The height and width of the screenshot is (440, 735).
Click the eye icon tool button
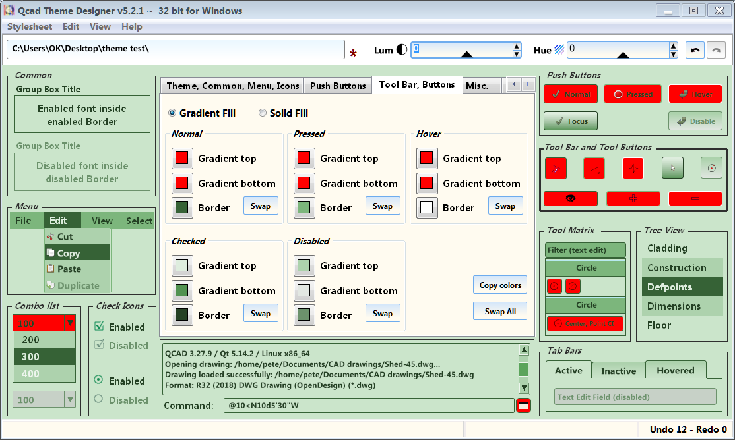pos(571,198)
